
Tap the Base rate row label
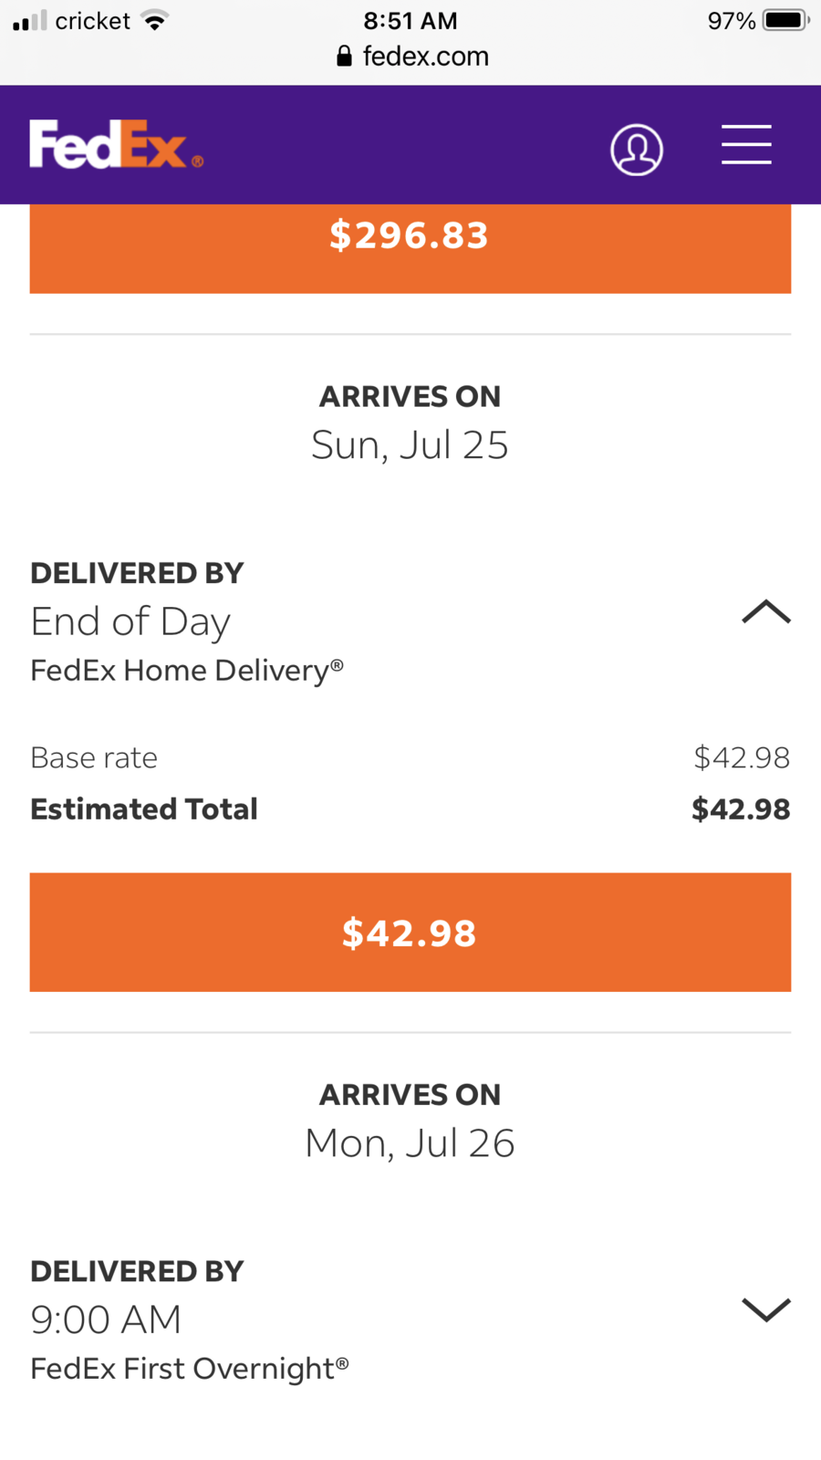point(94,758)
